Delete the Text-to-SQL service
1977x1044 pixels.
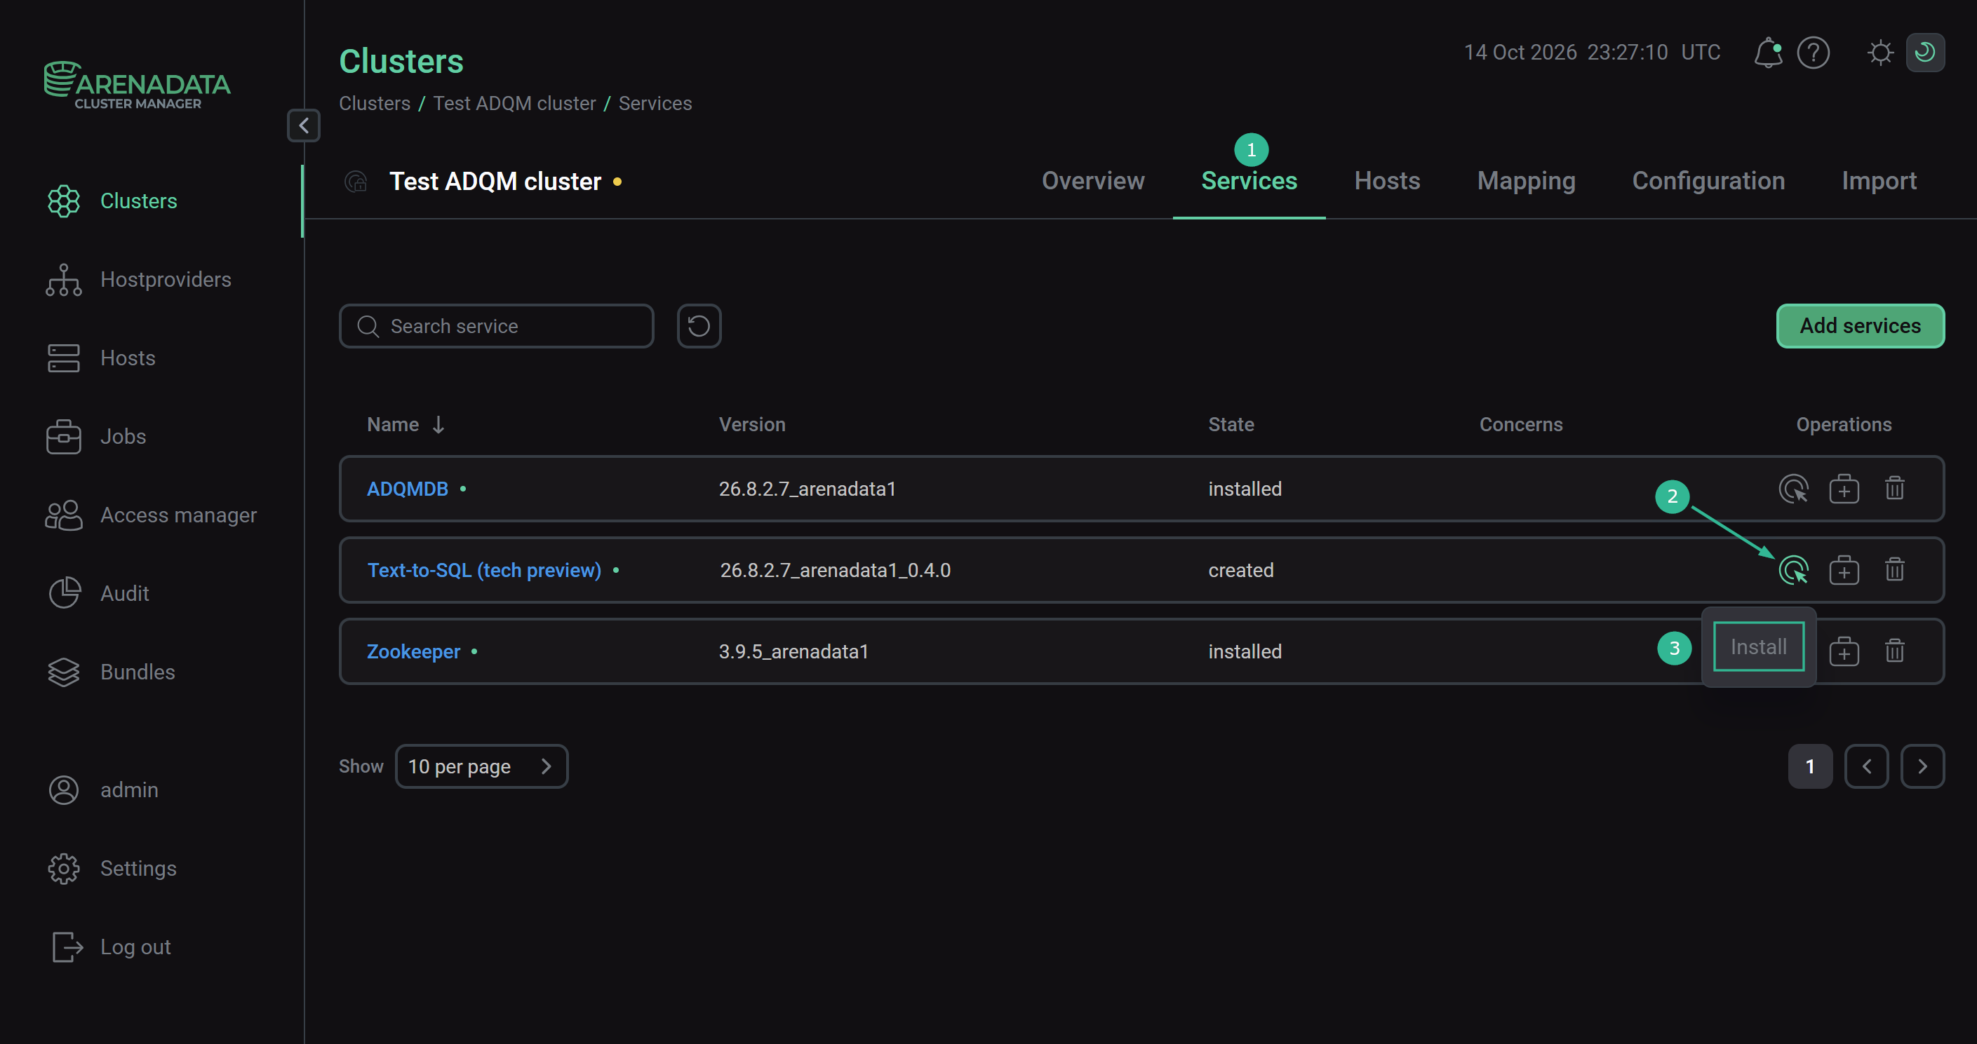[x=1894, y=570]
